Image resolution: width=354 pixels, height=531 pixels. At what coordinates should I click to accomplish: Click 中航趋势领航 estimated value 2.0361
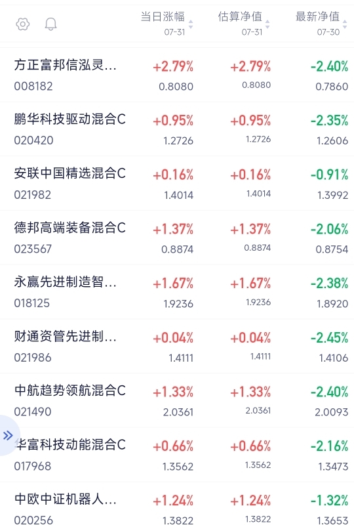click(x=258, y=410)
